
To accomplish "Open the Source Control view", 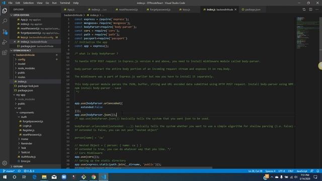I will point(5,32).
